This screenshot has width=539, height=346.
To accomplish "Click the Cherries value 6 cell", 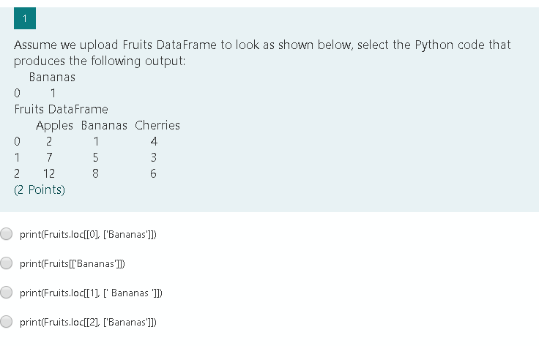I will [x=153, y=174].
